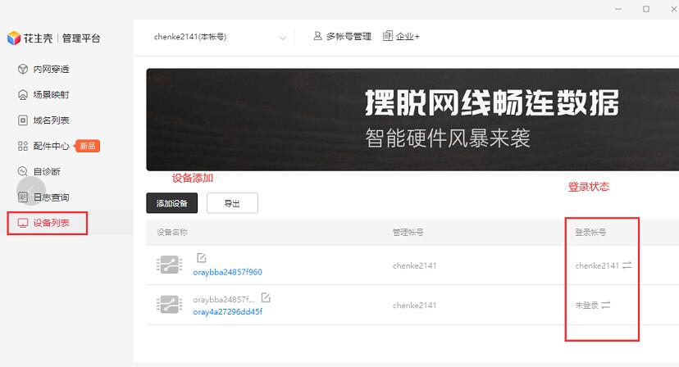Expand the chenke2141(本帐号) account dropdown
Image resolution: width=679 pixels, height=367 pixels.
click(x=283, y=38)
